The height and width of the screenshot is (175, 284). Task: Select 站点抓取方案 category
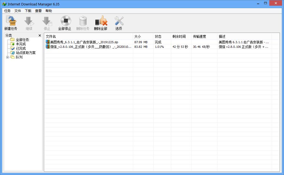(26, 53)
